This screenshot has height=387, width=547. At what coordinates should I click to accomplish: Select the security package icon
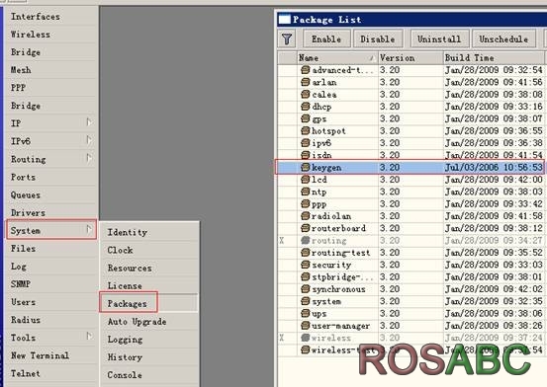(x=306, y=265)
